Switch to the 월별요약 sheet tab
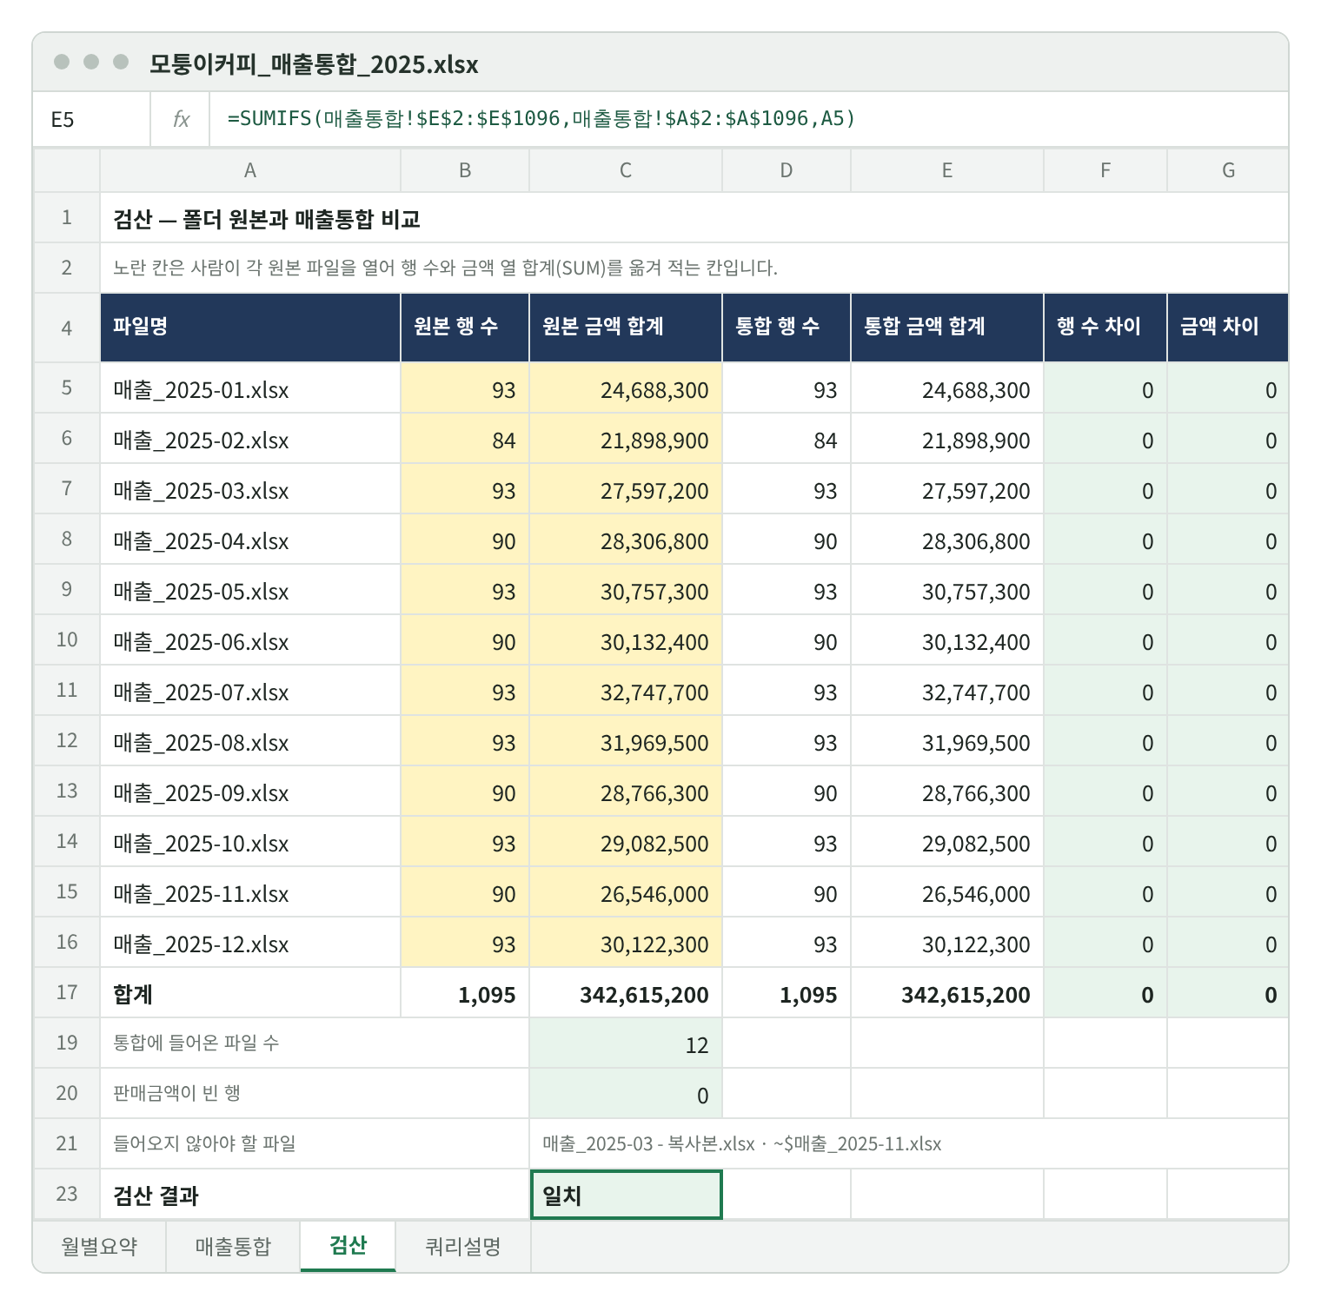 99,1247
